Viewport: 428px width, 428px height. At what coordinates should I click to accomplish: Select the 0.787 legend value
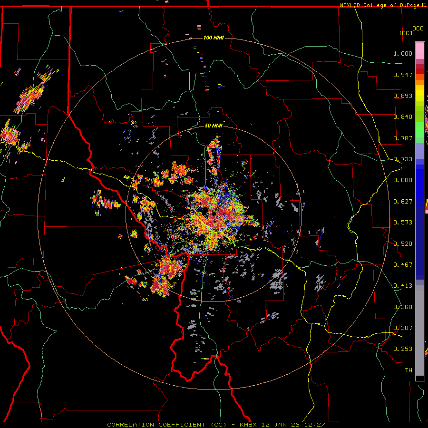pos(403,138)
